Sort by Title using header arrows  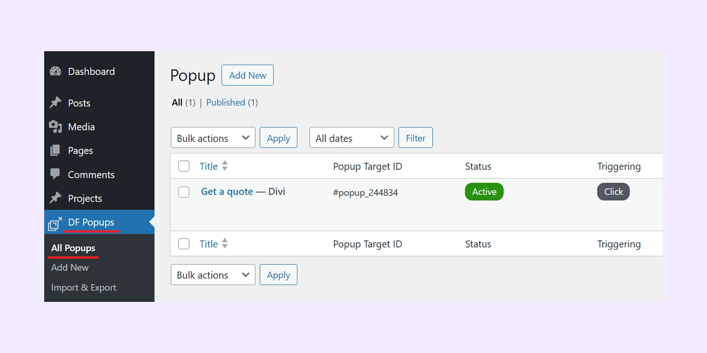coord(225,166)
